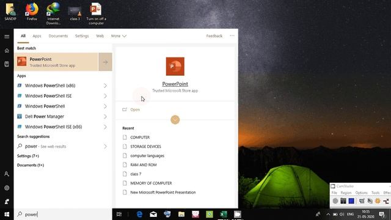Open the CamStudio Tools menu
The image size is (391, 220).
(375, 193)
